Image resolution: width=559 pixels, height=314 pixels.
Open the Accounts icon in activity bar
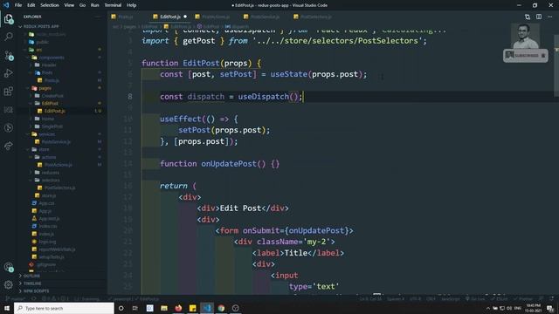click(x=9, y=267)
